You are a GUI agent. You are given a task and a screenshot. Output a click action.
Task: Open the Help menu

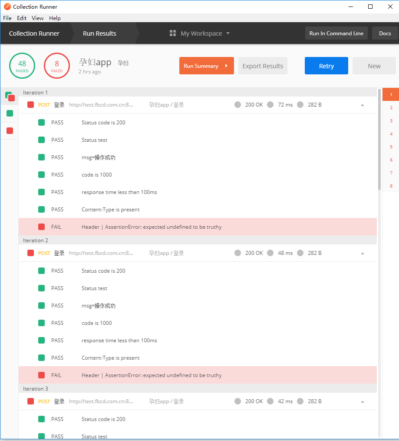[55, 18]
